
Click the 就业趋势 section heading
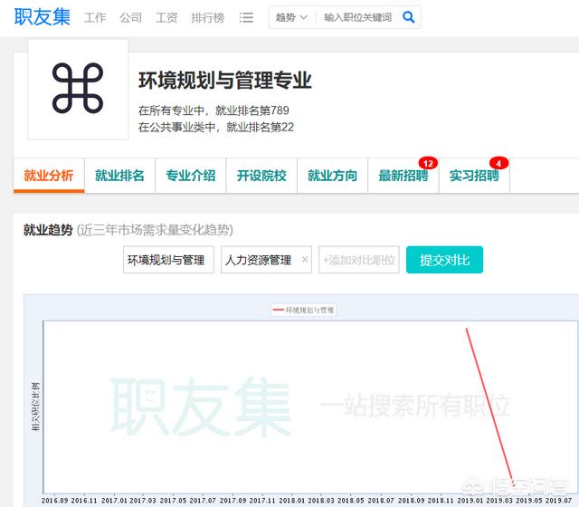point(48,230)
